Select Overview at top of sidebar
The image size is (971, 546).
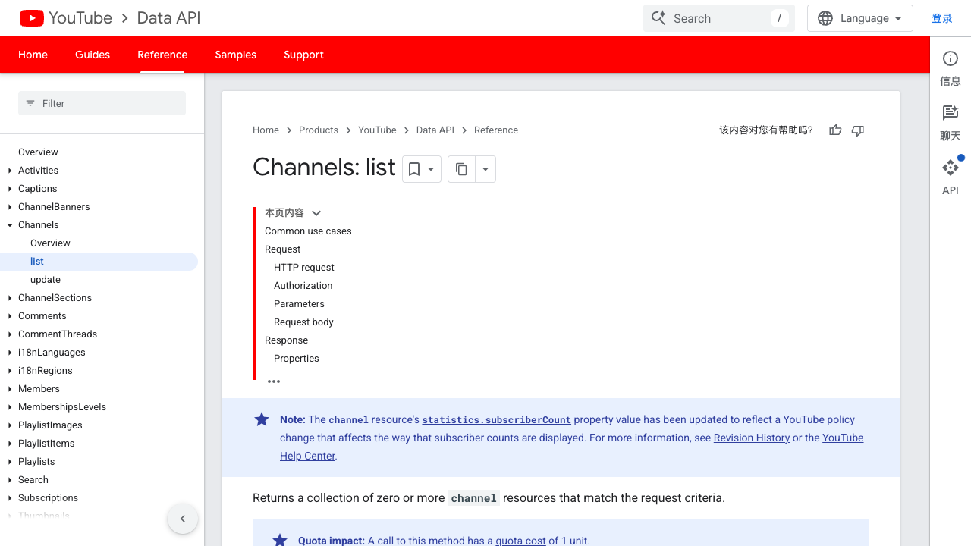pos(38,152)
